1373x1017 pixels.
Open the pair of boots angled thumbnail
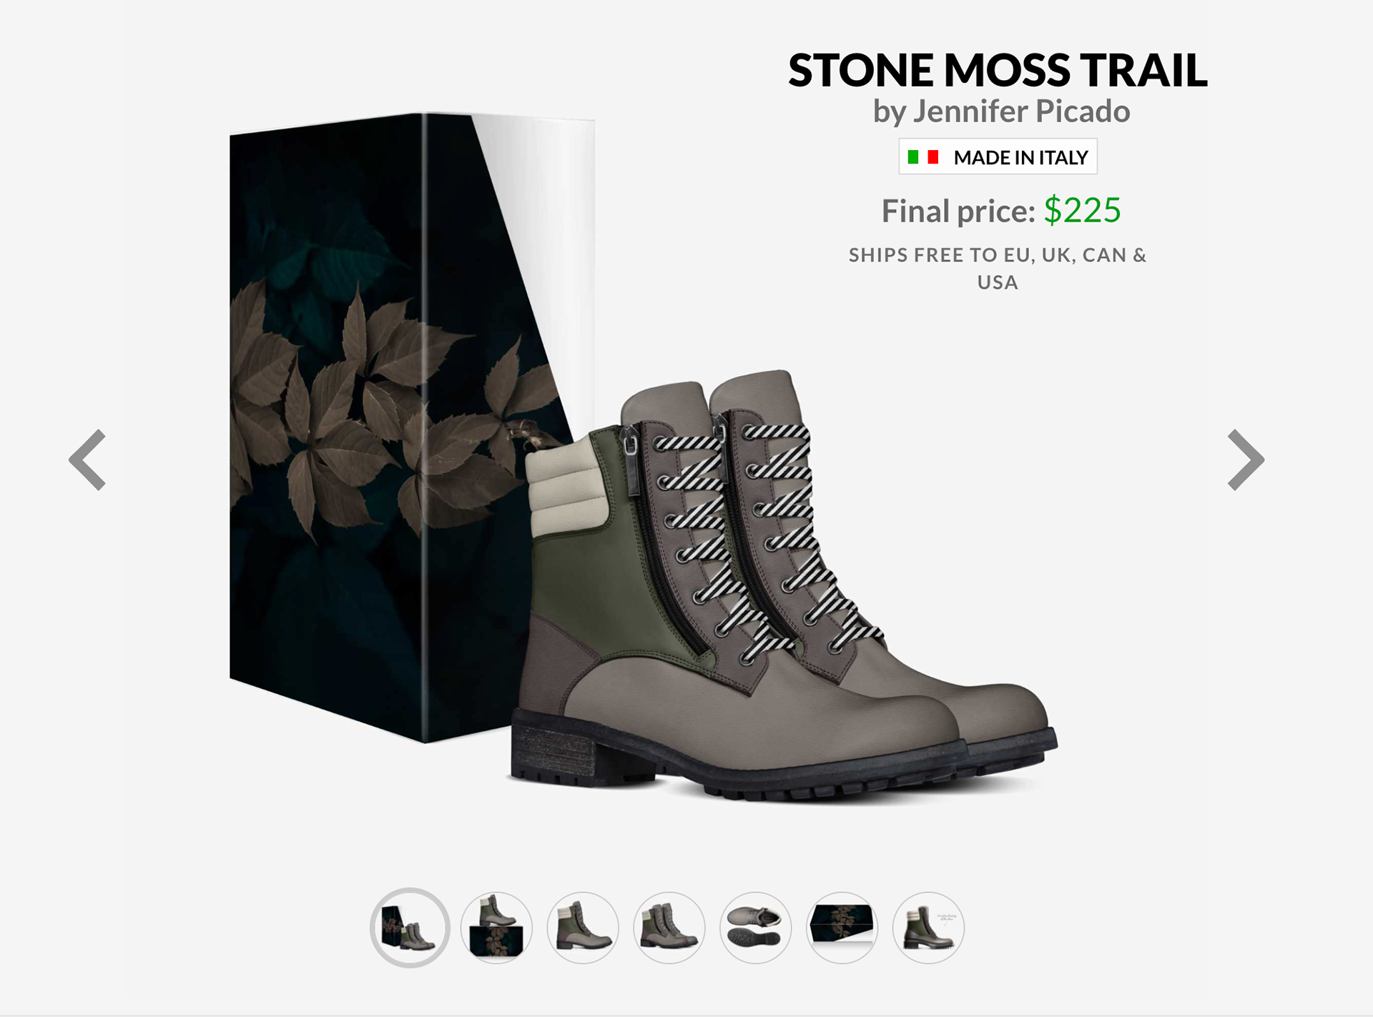[x=669, y=928]
